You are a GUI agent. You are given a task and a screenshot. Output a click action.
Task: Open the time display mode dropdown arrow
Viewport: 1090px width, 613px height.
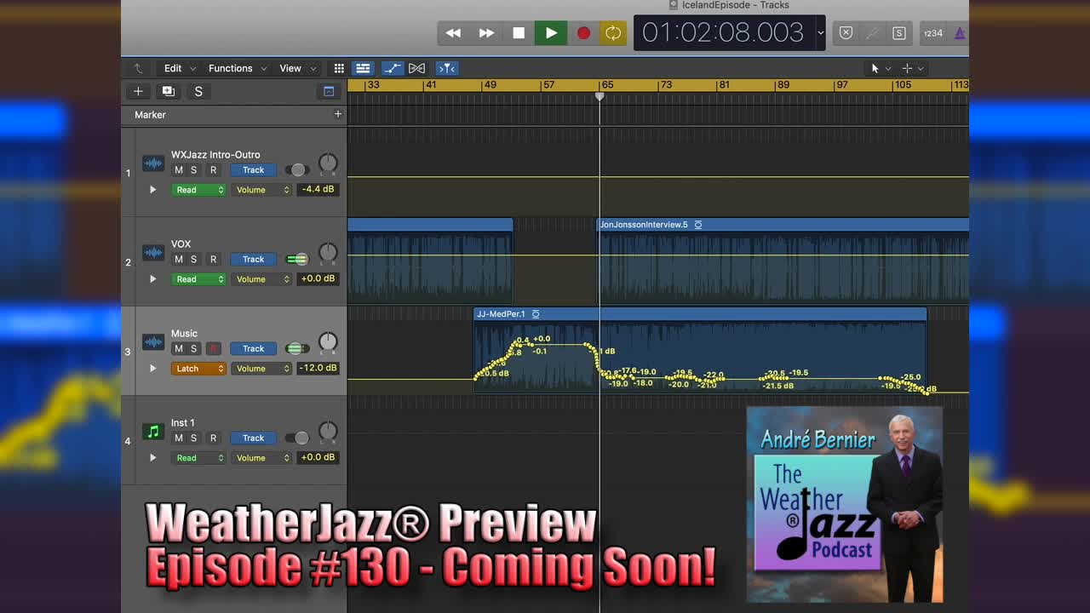pyautogui.click(x=820, y=33)
